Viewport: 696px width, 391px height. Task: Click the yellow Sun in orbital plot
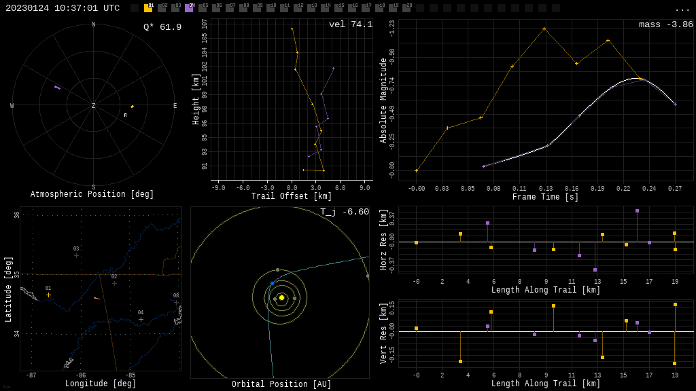tap(281, 298)
